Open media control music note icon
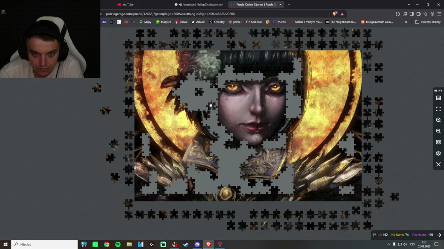444x249 pixels. [404, 14]
